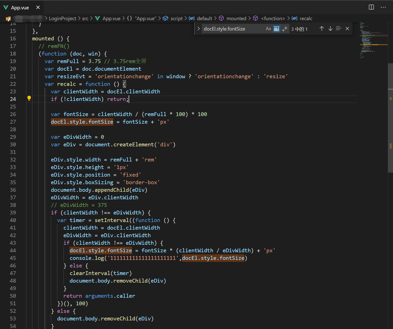Click the minimap code overview

pyautogui.click(x=374, y=40)
